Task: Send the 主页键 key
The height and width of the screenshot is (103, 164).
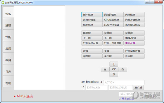Action: [113, 56]
